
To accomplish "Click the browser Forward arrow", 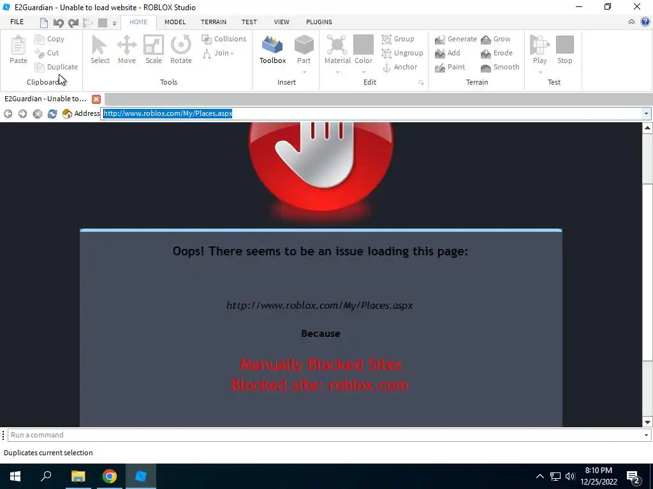I will (22, 113).
